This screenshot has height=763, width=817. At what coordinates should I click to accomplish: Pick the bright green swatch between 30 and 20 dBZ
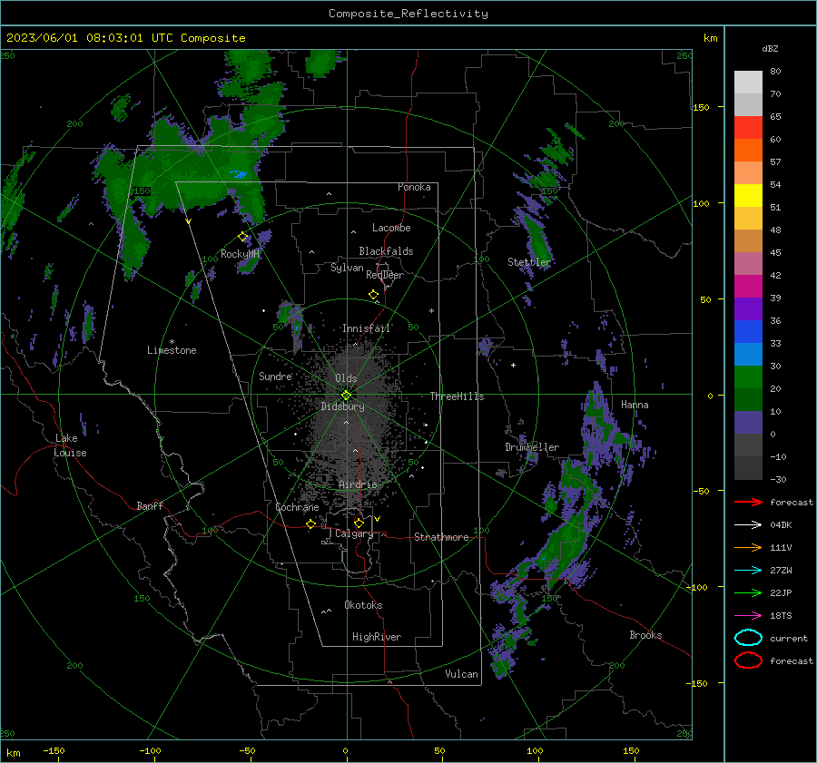point(748,377)
